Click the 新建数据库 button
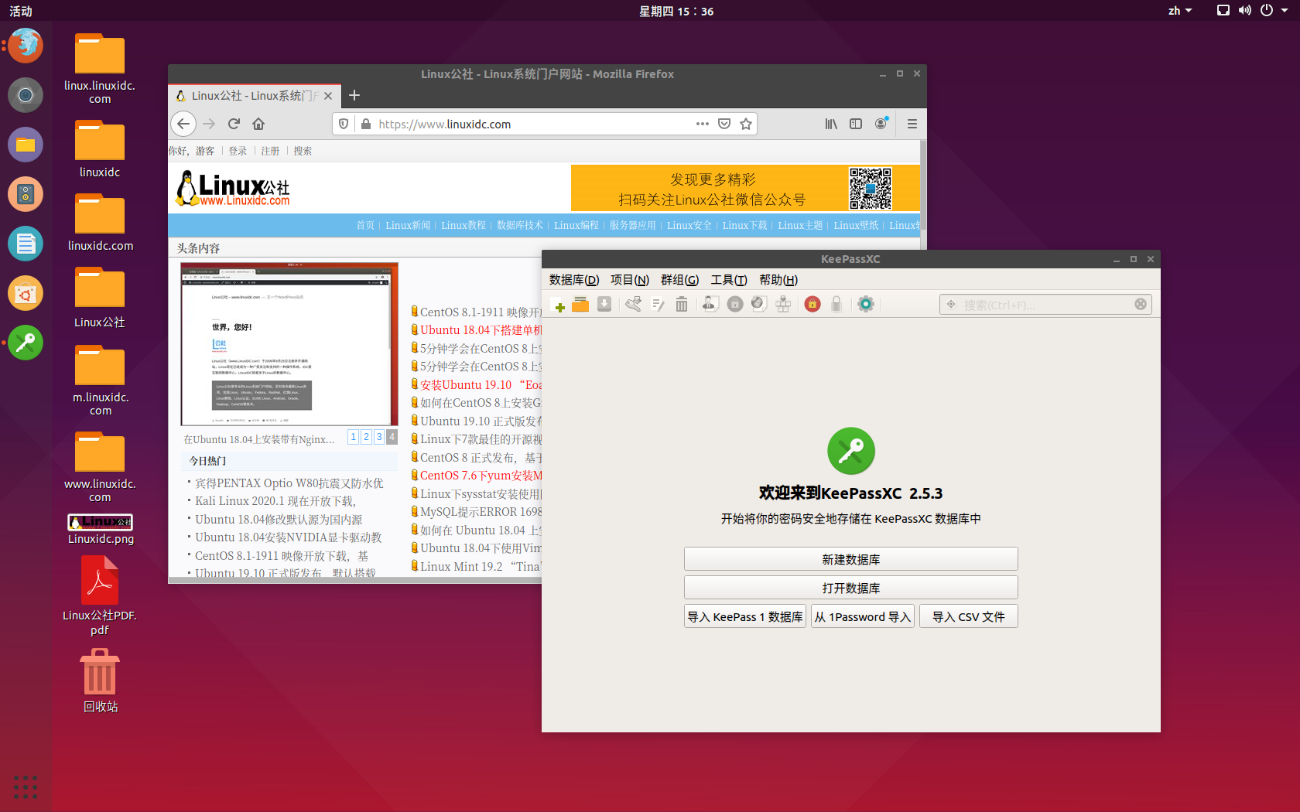Screen dimensions: 1300x812 click(850, 558)
